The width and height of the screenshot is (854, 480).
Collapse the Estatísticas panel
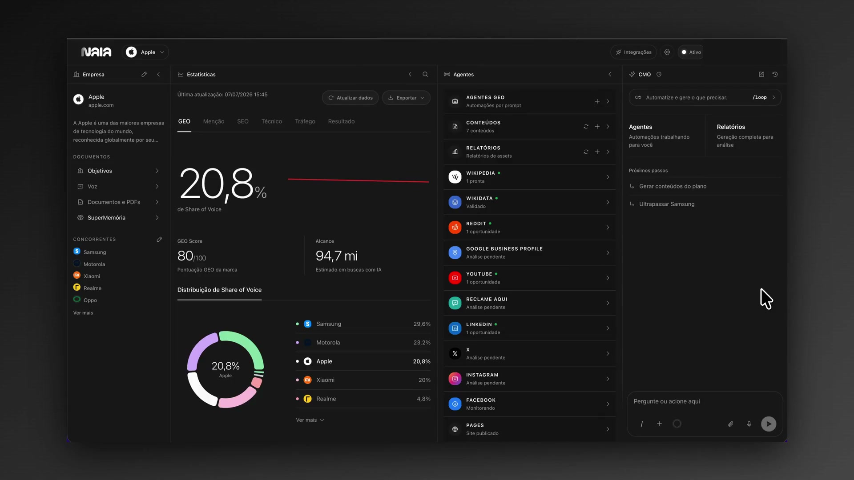(x=410, y=74)
